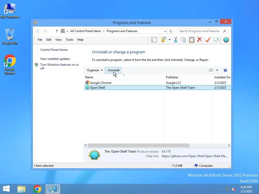Open the Edit menu

pos(49,40)
